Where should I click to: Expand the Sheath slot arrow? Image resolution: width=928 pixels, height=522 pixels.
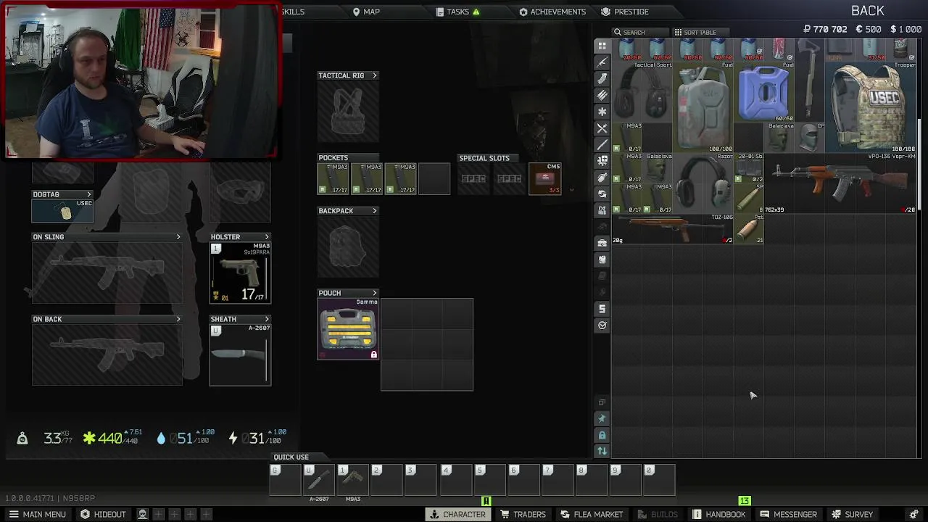pos(266,319)
